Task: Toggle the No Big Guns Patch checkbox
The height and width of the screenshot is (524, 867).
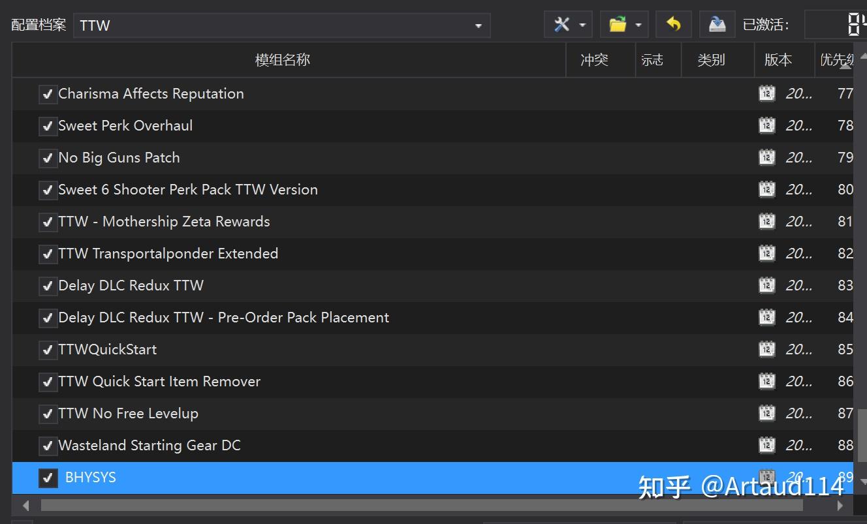Action: tap(47, 158)
